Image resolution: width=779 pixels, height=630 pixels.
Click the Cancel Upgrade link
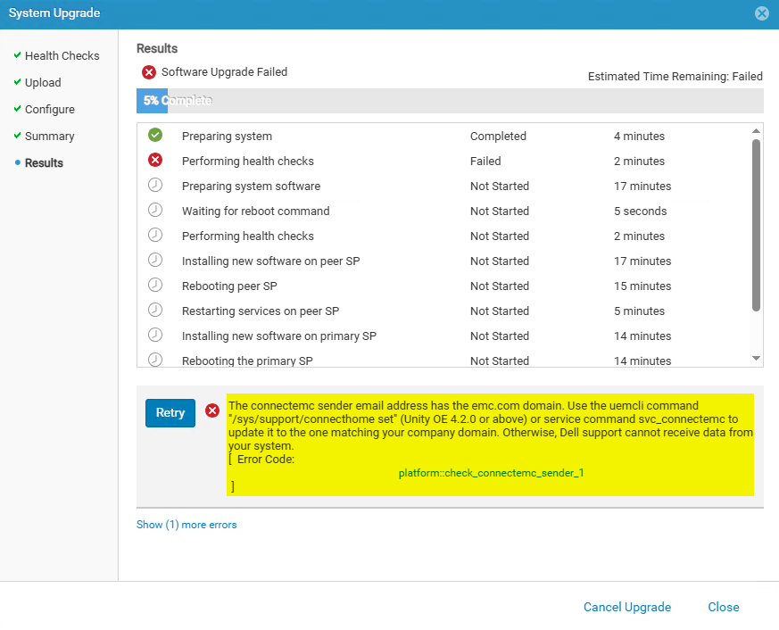[x=626, y=607]
